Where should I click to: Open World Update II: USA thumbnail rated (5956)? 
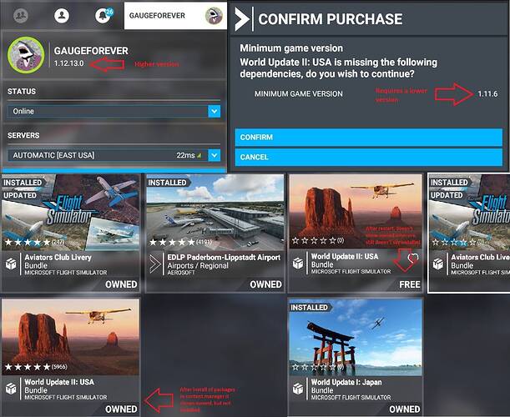(71, 337)
